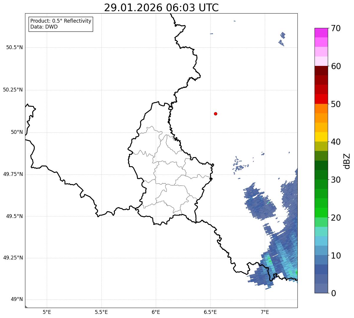Screen dimensions: 354x318
Task: Pick the dark maroon swatch just below 60
Action: click(321, 71)
